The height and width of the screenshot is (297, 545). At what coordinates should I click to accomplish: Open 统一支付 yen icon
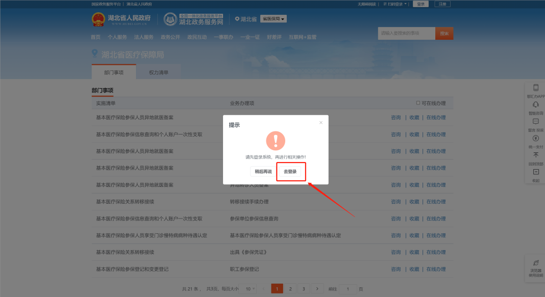536,139
